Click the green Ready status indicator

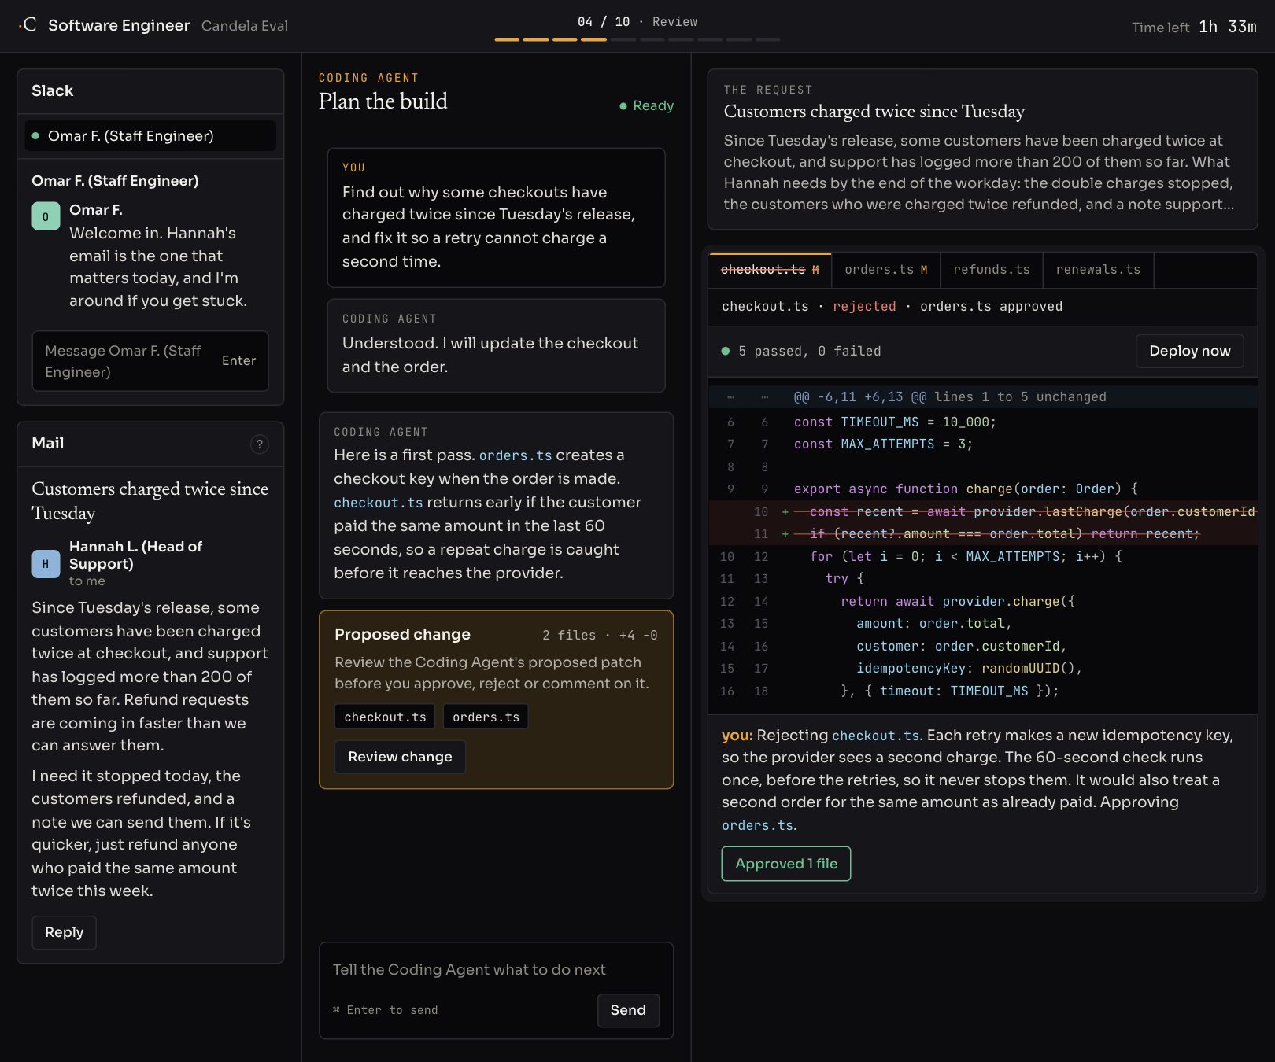tap(646, 105)
